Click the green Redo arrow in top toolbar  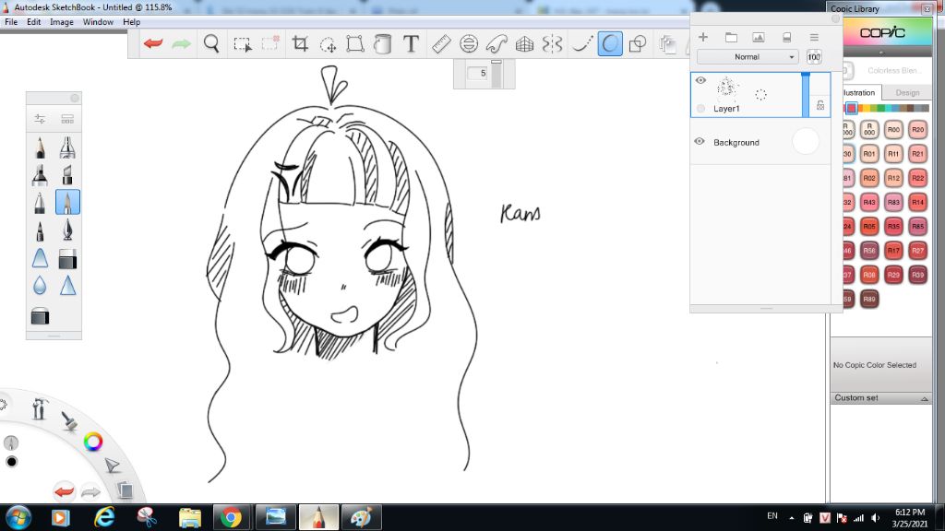181,43
